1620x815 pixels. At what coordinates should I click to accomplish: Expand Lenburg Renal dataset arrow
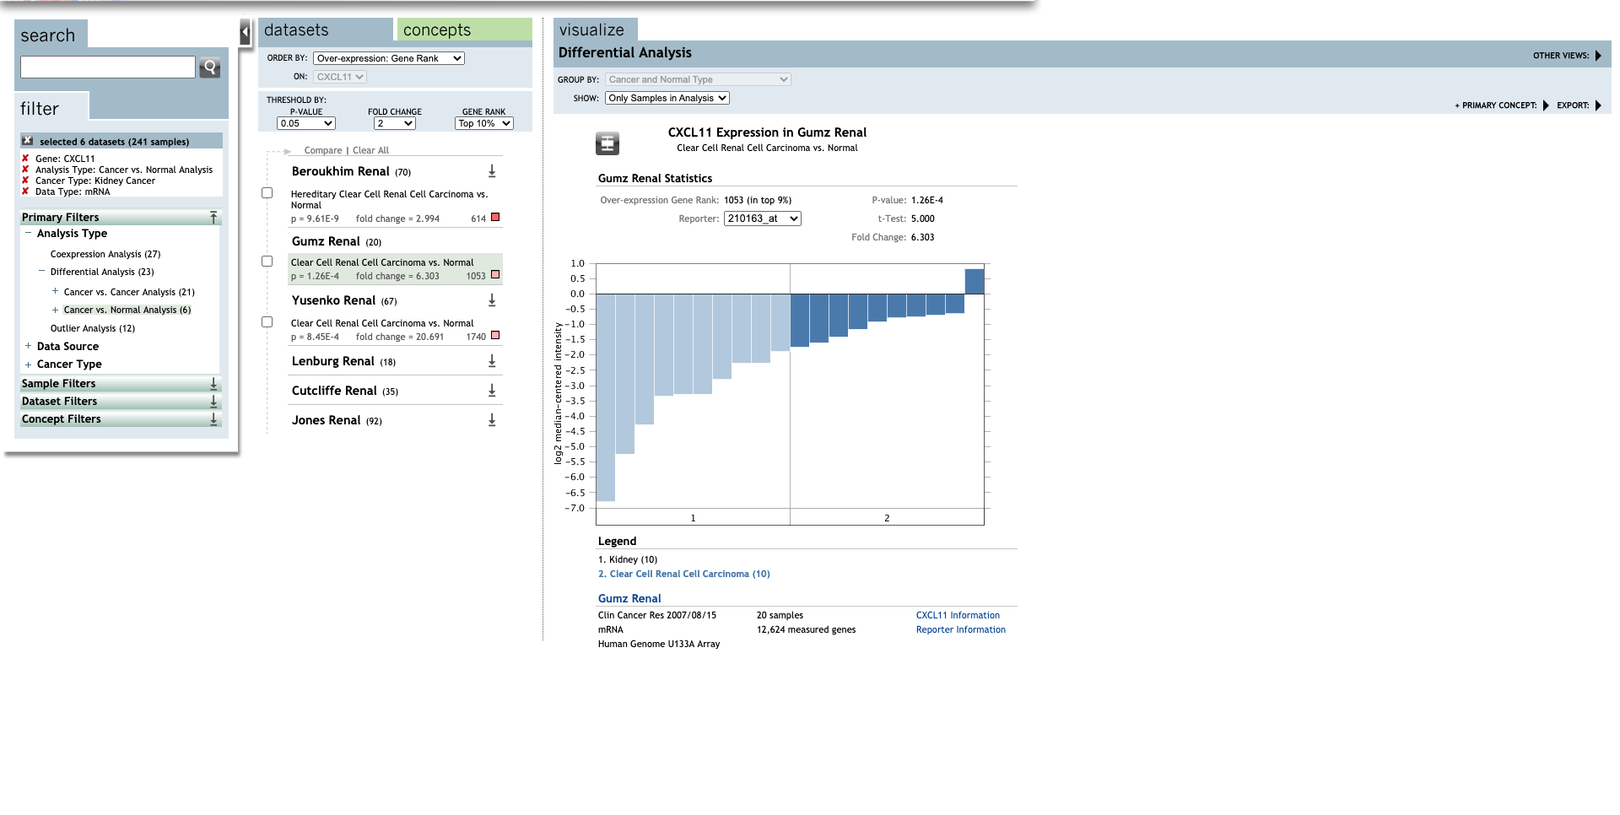click(492, 361)
